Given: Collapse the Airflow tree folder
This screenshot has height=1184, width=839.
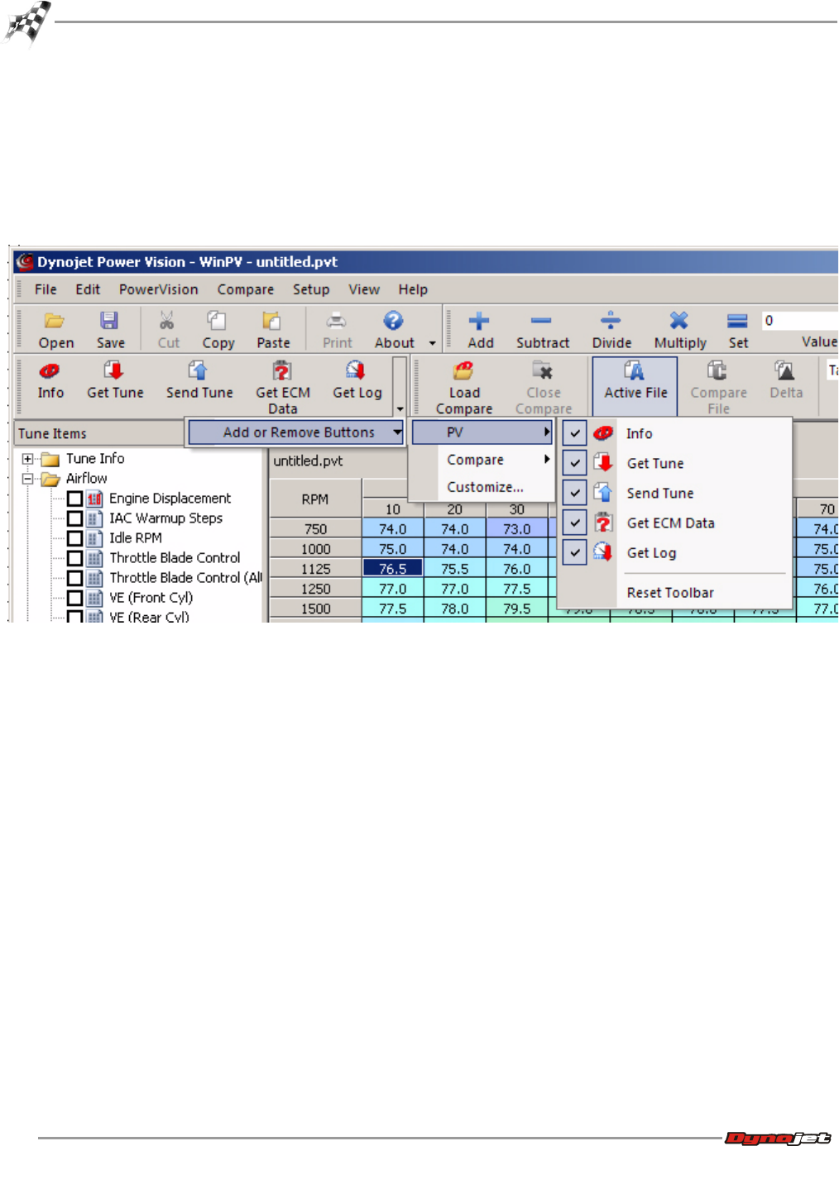Looking at the screenshot, I should (27, 479).
